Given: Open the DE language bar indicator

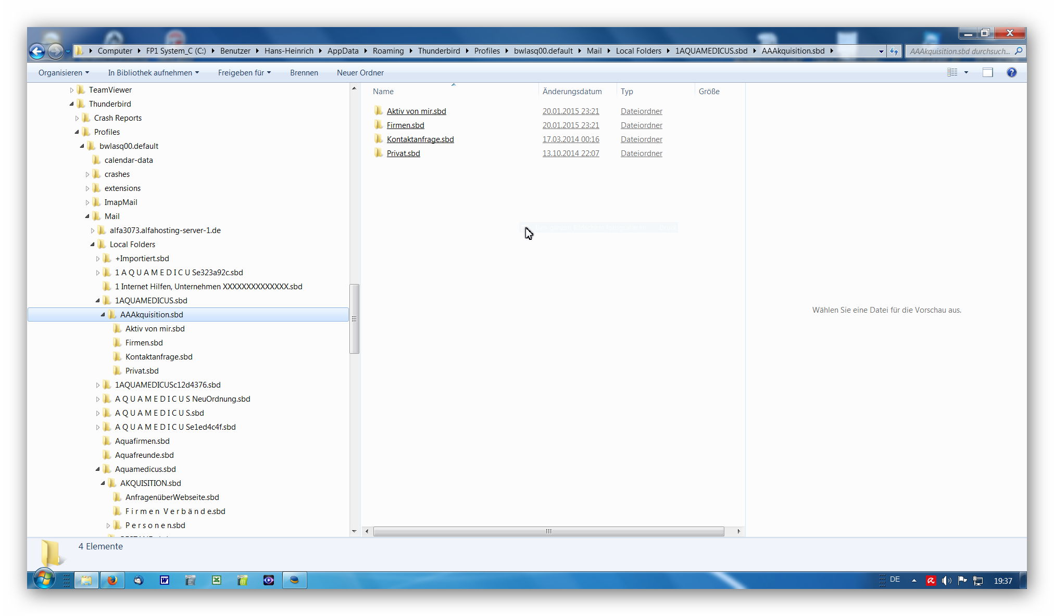Looking at the screenshot, I should [895, 580].
